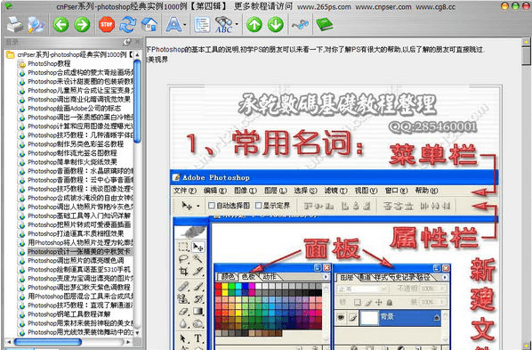Select the crop tool in pictured Photoshop toolbox

click(x=183, y=271)
